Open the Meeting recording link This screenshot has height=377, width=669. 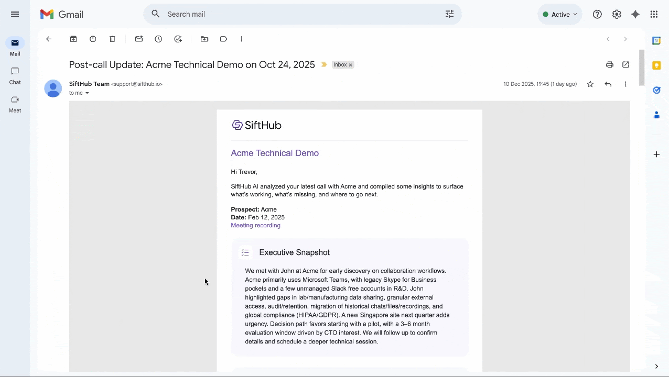[x=255, y=225]
